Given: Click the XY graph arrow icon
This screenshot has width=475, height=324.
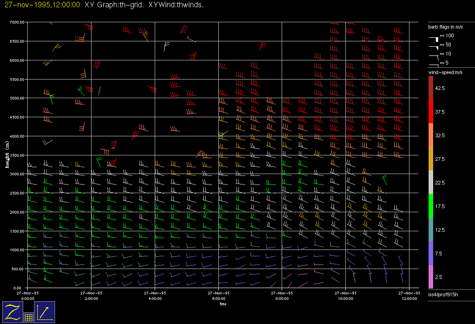Looking at the screenshot, I should click(x=45, y=312).
